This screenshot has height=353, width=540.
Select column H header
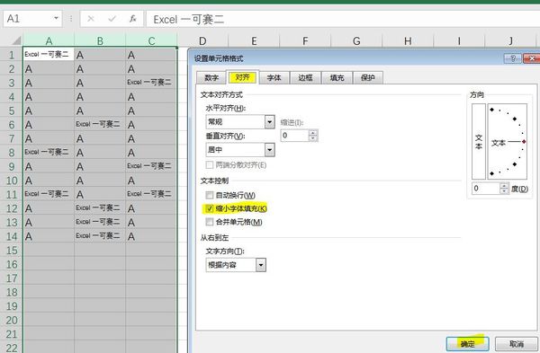click(408, 41)
